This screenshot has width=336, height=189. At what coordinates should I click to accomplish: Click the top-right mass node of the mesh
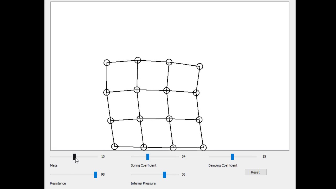pos(199,66)
